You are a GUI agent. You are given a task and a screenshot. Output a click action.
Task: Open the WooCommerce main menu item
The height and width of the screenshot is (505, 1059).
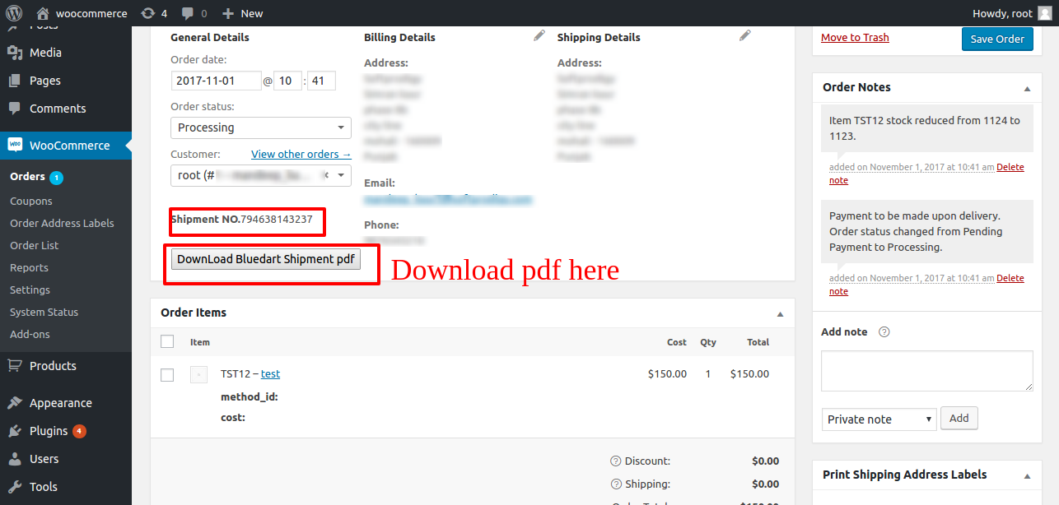tap(66, 145)
